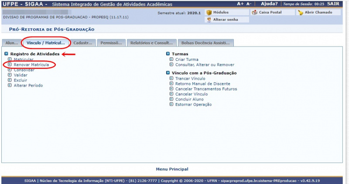Open the Relatórios e Consult... tab
The width and height of the screenshot is (349, 184).
(151, 43)
